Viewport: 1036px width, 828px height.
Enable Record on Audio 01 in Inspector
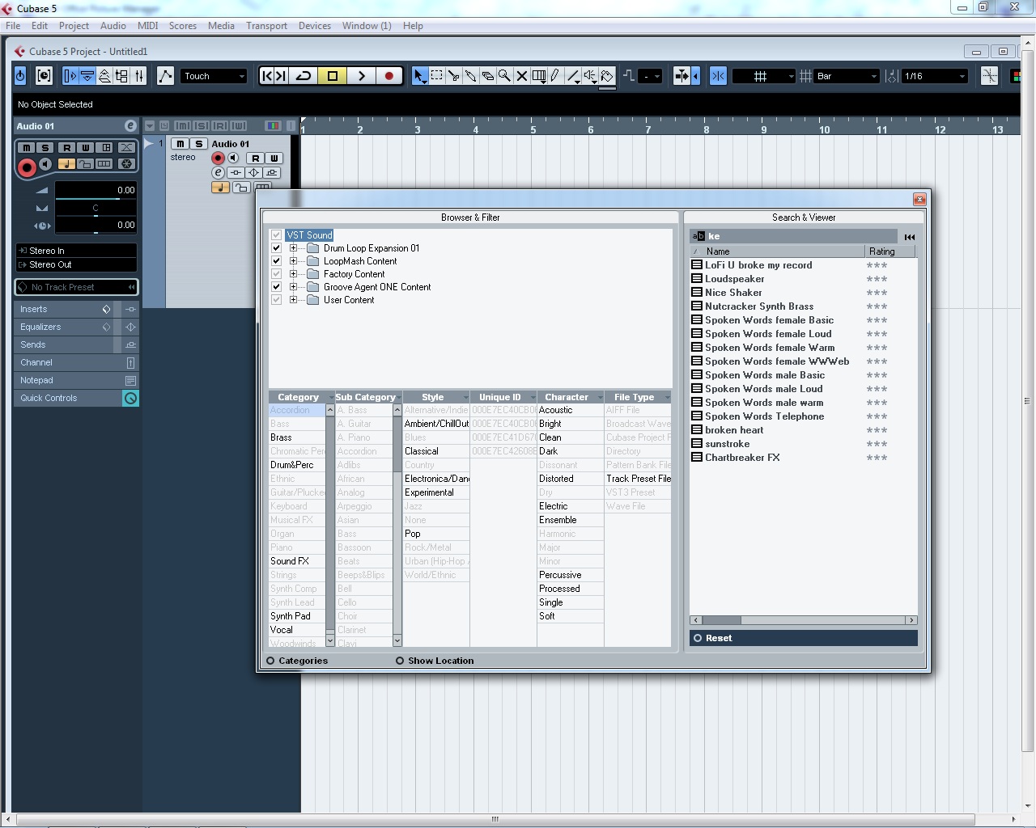click(x=27, y=167)
